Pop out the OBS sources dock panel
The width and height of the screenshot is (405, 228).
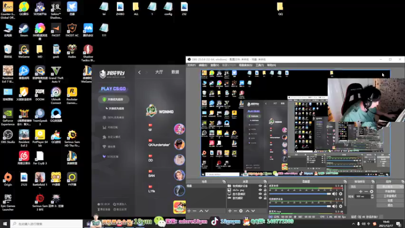coord(265,181)
